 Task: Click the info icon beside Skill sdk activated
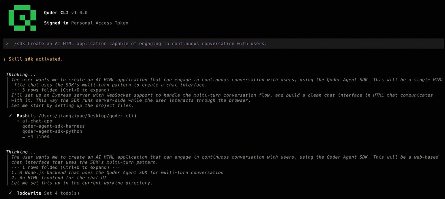tap(4, 59)
